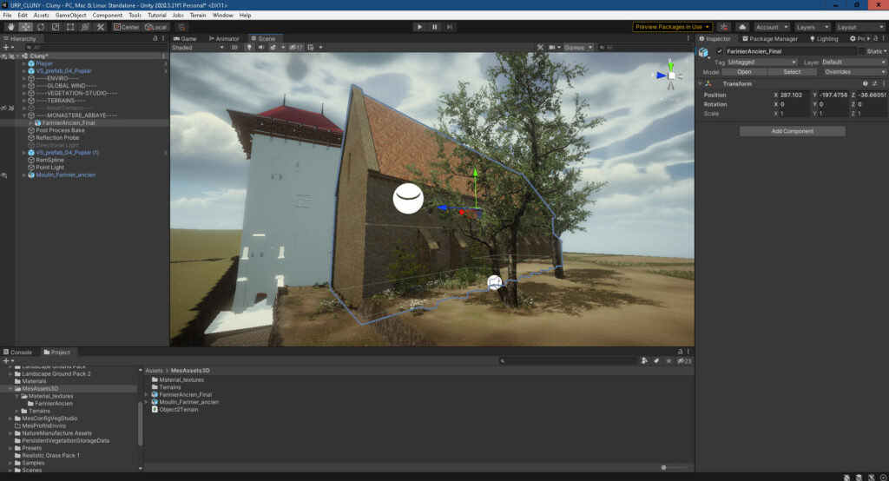889x481 pixels.
Task: Open the Layers dropdown
Action: [813, 27]
